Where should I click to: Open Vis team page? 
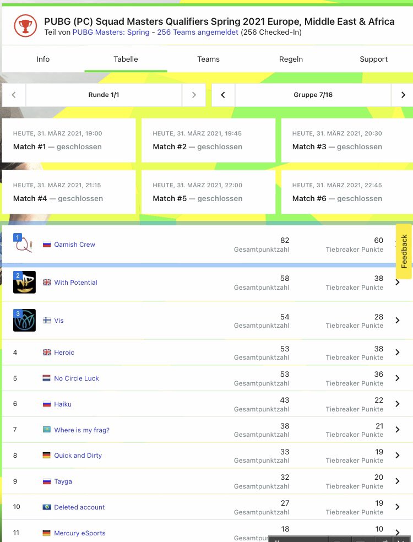coord(59,321)
